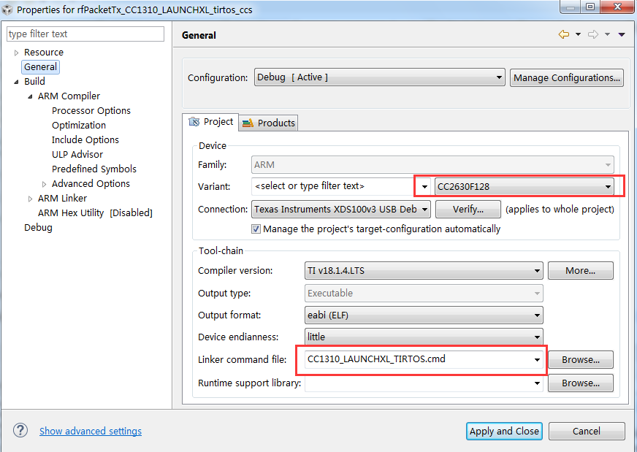Select ULP Advisor in the tree
Viewport: 637px width, 452px height.
77,155
